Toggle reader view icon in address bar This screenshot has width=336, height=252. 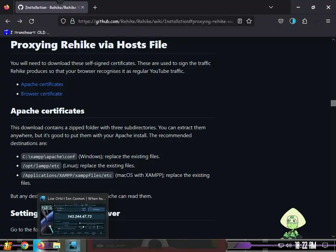(x=240, y=21)
